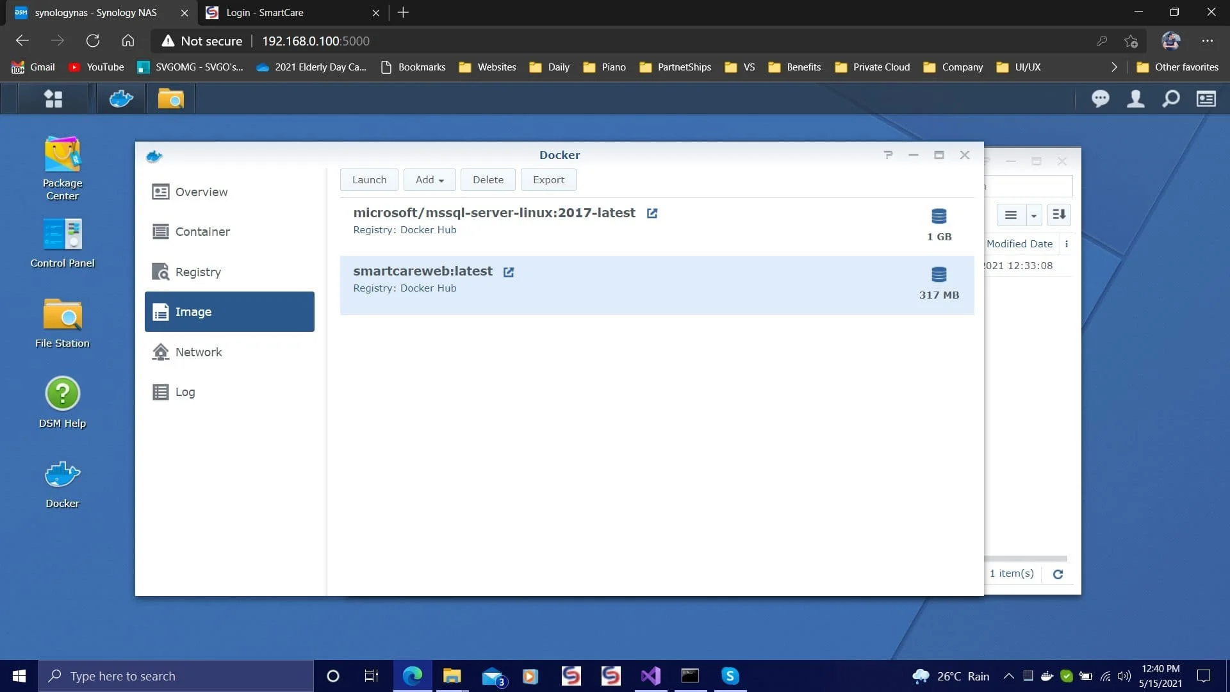
Task: Reload the browser page
Action: [93, 41]
